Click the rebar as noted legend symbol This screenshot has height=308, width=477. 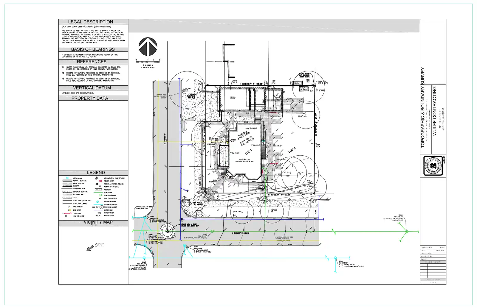point(97,184)
